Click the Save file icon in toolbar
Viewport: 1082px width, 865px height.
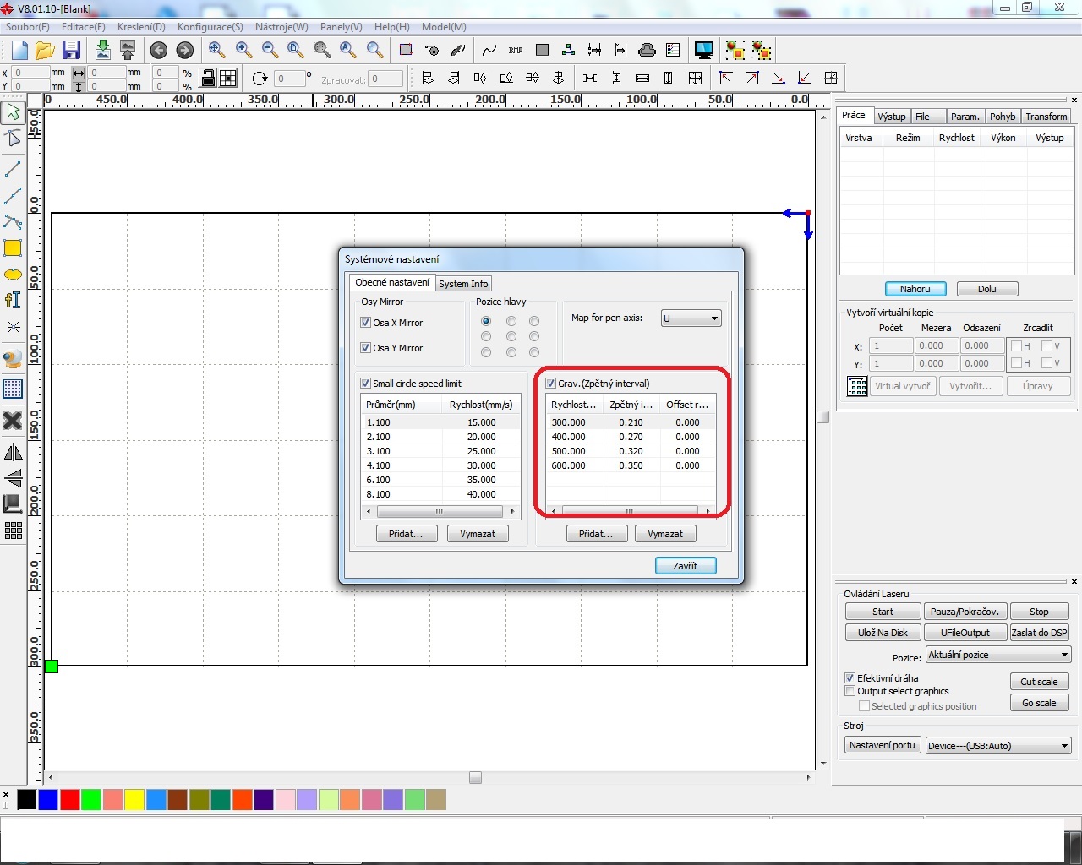point(71,50)
